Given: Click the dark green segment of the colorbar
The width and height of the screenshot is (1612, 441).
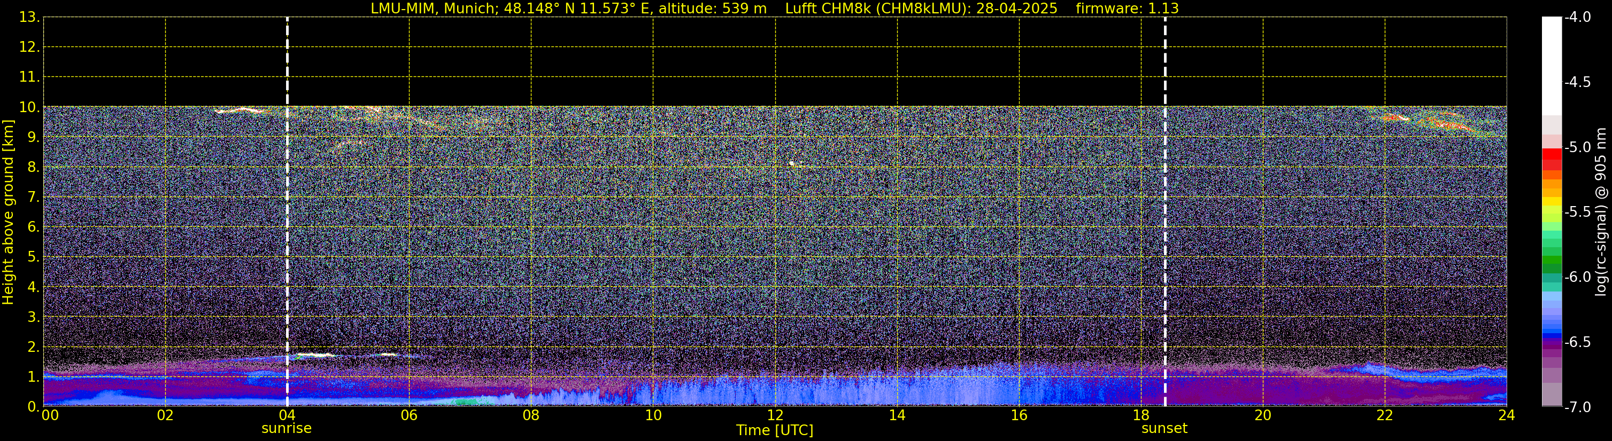Looking at the screenshot, I should point(1551,267).
